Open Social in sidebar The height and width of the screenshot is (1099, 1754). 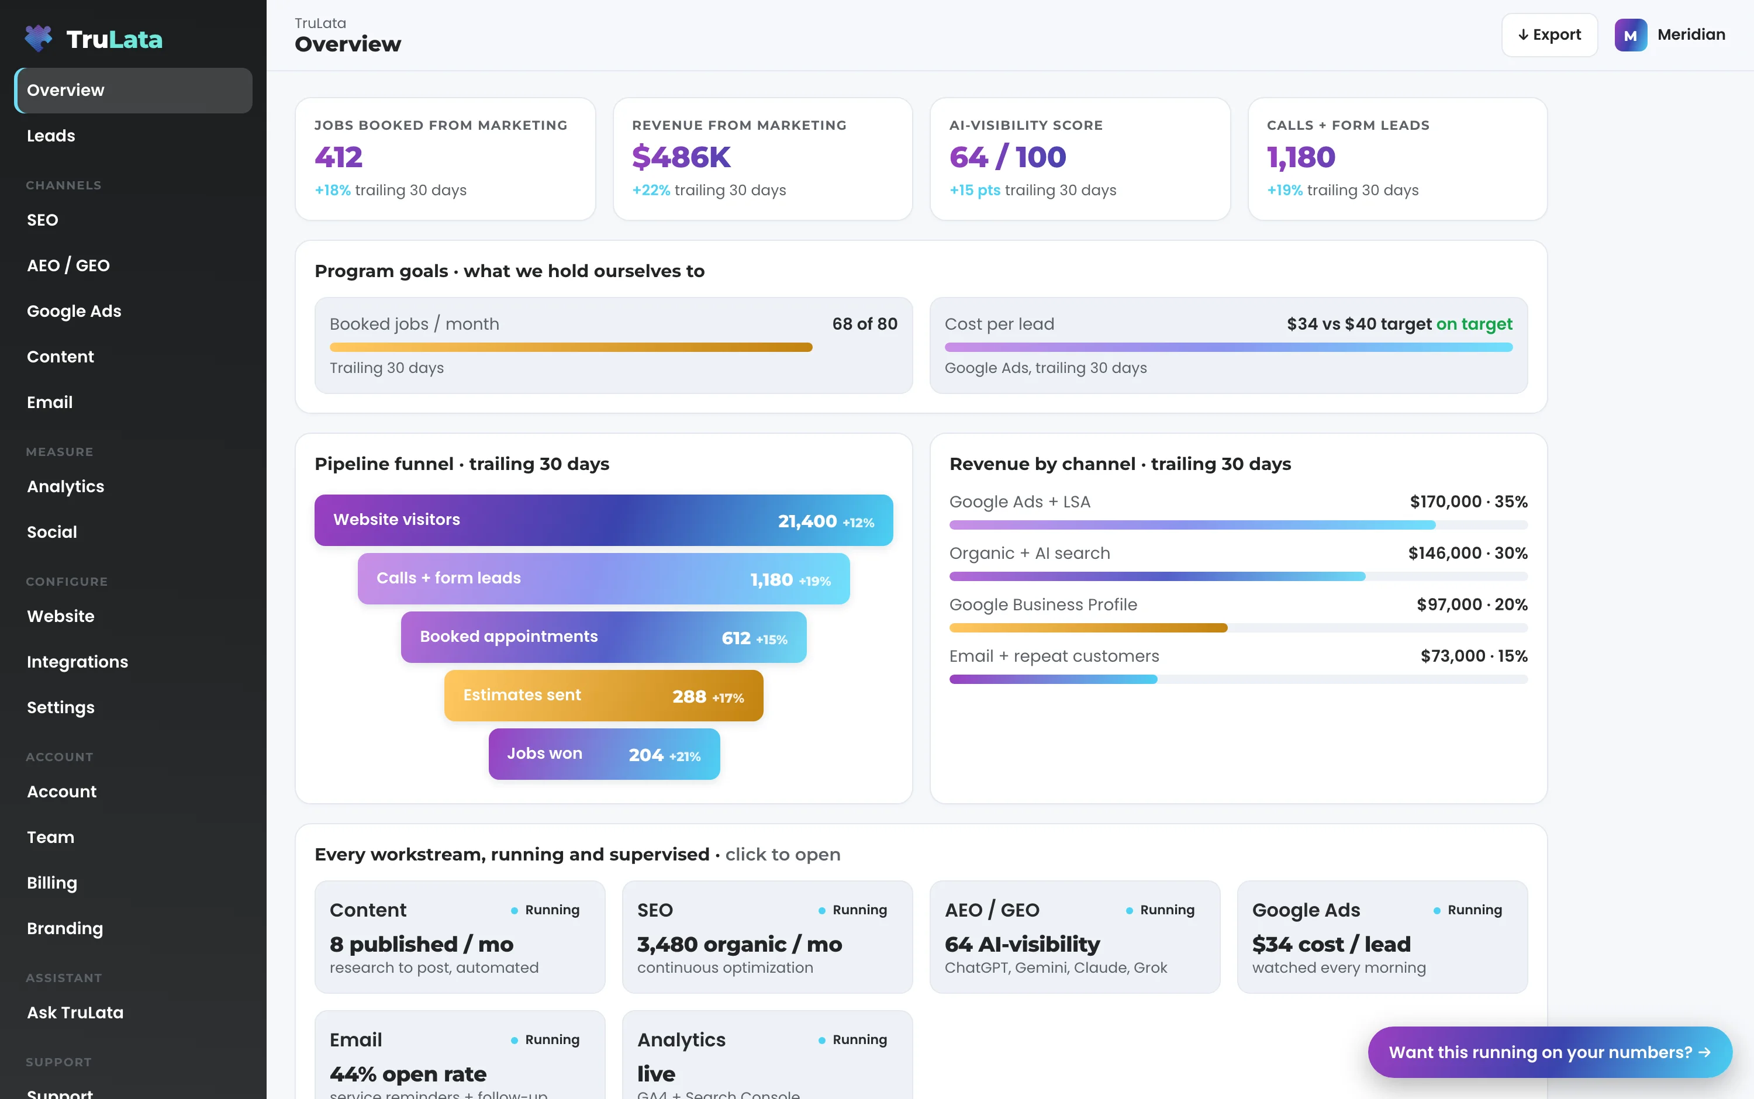pos(133,533)
